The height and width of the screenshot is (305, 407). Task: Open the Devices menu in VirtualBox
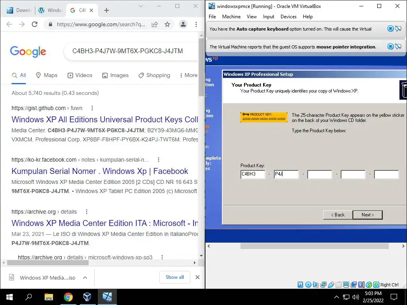(x=289, y=17)
